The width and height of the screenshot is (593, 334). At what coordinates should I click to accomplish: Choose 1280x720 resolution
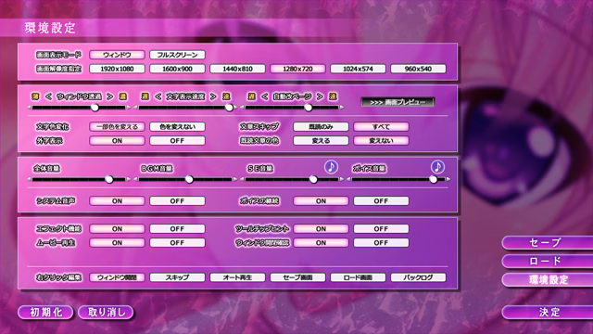[x=297, y=69]
